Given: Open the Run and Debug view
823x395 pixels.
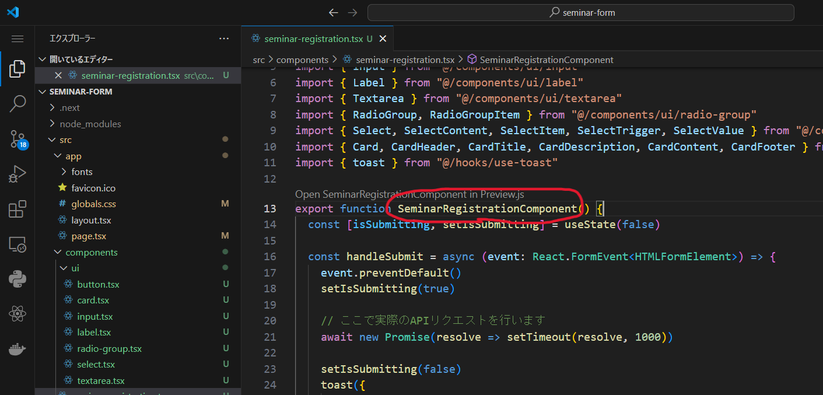Looking at the screenshot, I should (x=17, y=174).
